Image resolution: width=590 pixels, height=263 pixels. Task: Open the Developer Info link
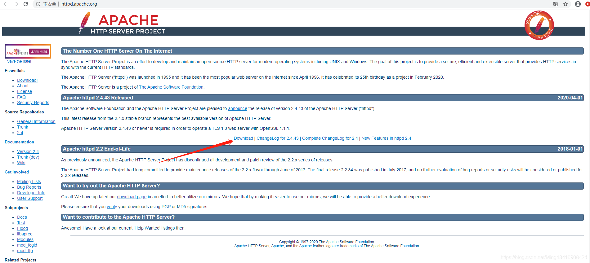31,193
